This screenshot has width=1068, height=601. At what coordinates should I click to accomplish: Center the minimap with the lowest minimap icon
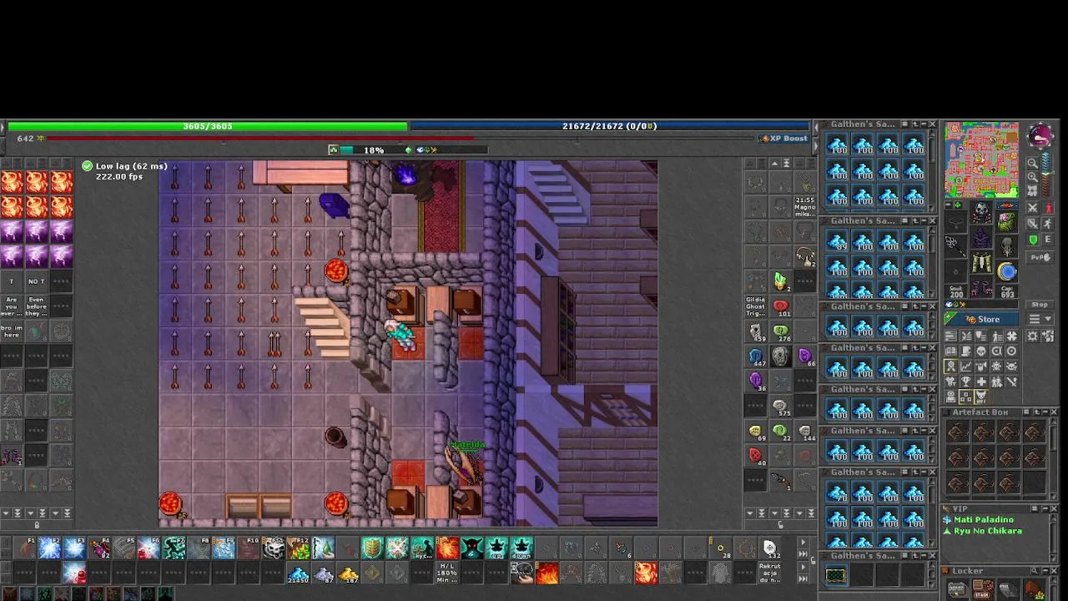(1033, 190)
